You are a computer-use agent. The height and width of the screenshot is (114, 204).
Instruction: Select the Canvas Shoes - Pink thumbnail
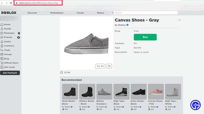tap(156, 92)
